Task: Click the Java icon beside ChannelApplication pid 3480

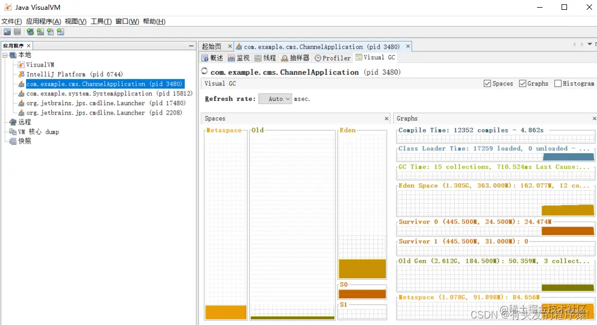Action: [21, 84]
